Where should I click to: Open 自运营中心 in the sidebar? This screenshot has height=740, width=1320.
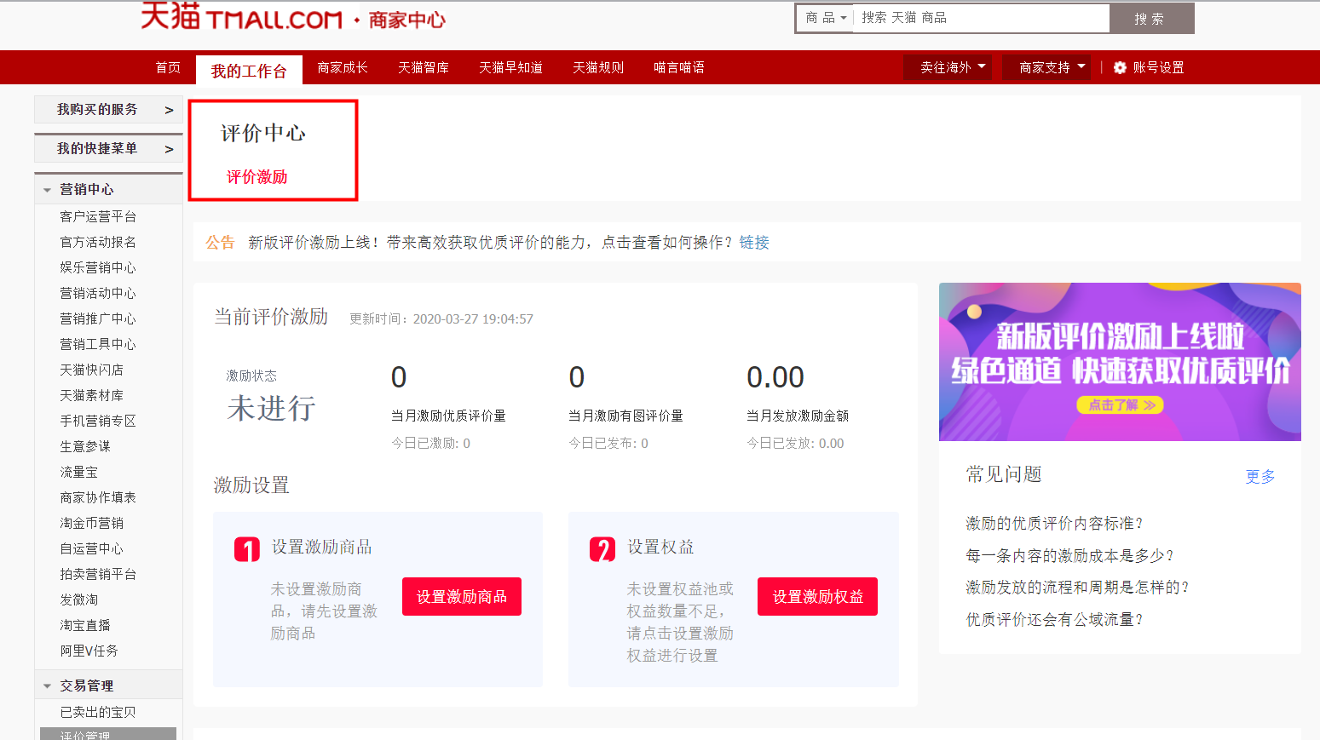[91, 548]
